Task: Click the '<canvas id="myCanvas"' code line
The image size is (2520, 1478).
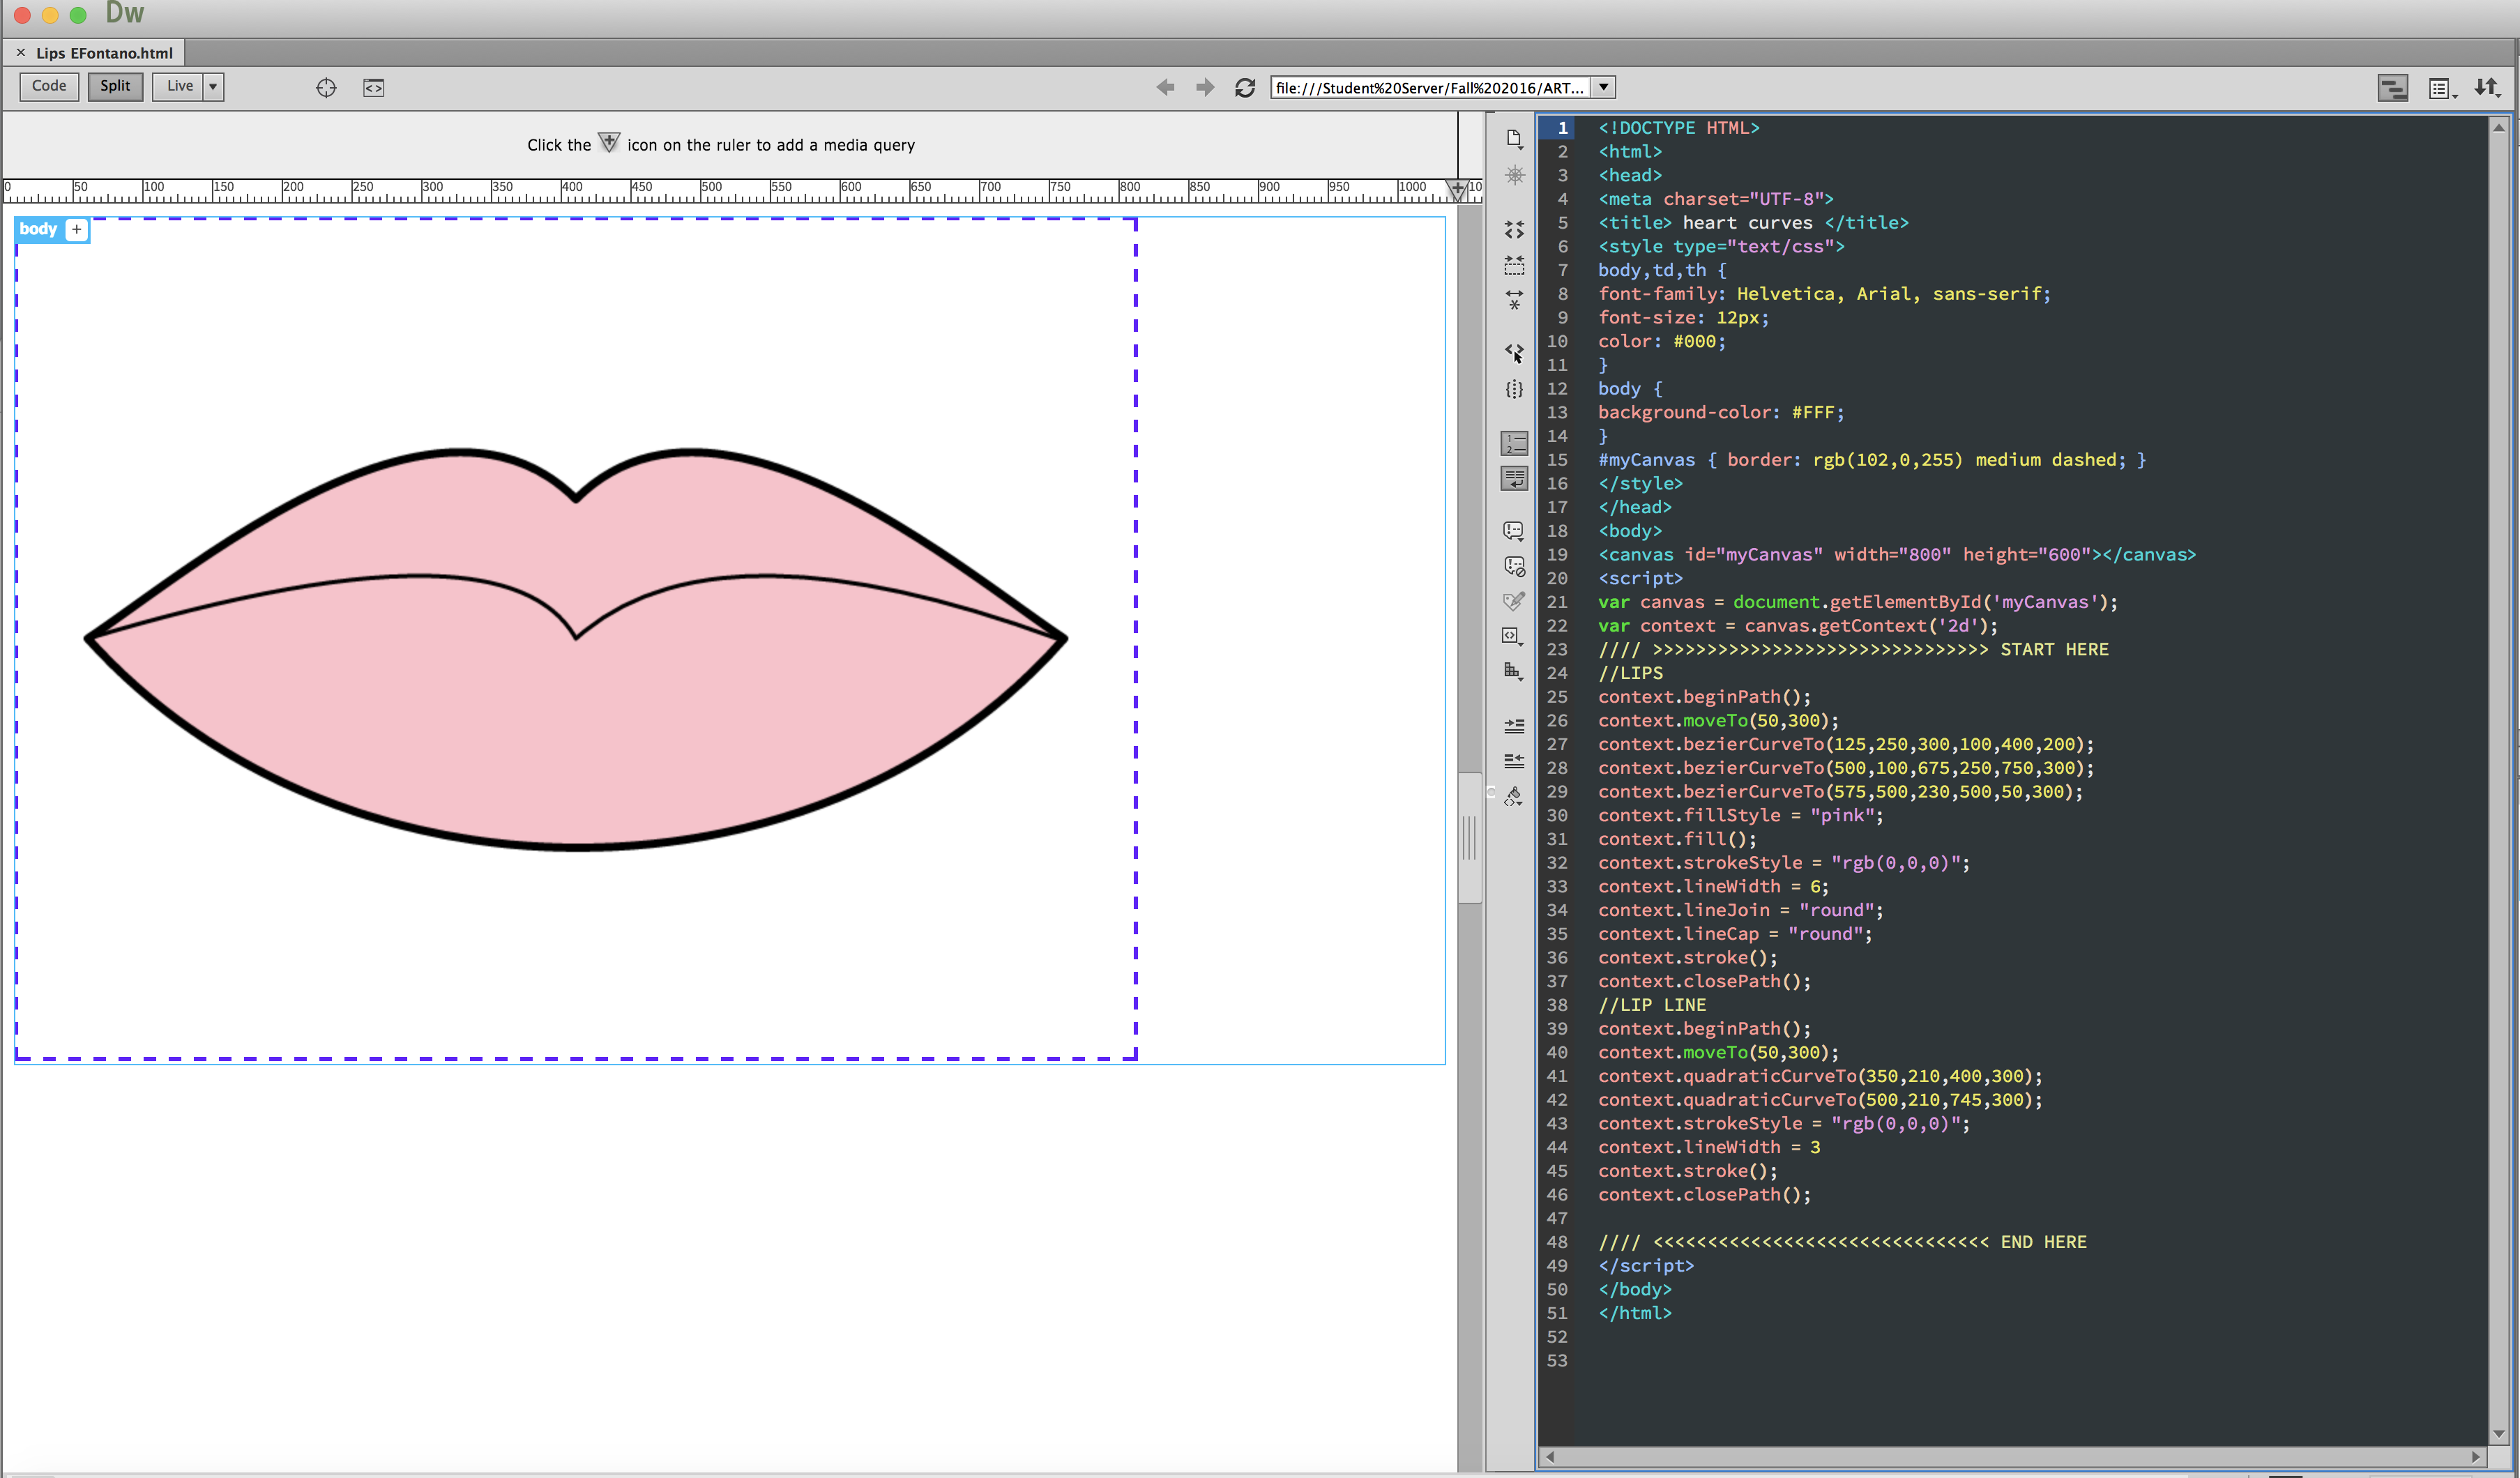Action: pyautogui.click(x=1897, y=555)
